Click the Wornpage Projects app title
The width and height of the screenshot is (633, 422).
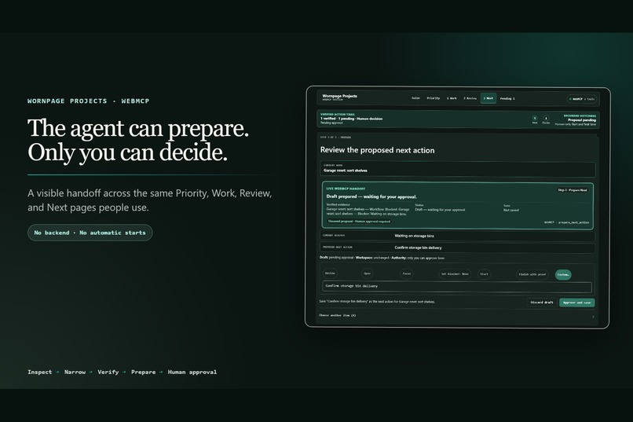pos(339,96)
